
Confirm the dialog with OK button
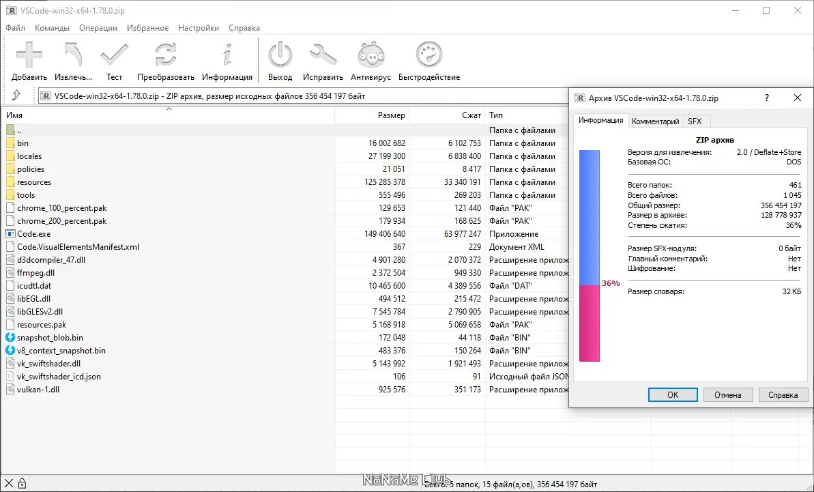click(x=673, y=395)
